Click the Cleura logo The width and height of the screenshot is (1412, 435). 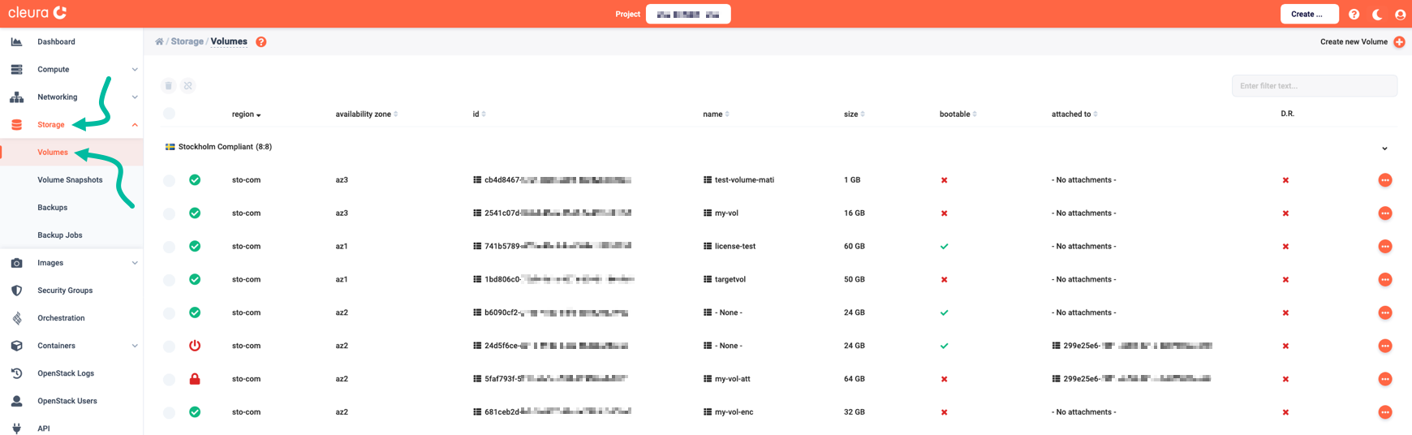point(37,13)
